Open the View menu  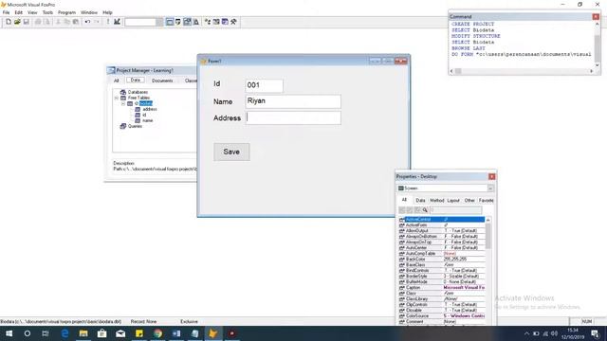[32, 12]
